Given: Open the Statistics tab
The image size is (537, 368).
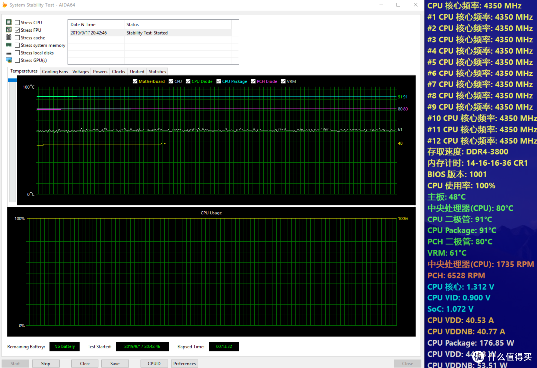Looking at the screenshot, I should click(x=157, y=71).
